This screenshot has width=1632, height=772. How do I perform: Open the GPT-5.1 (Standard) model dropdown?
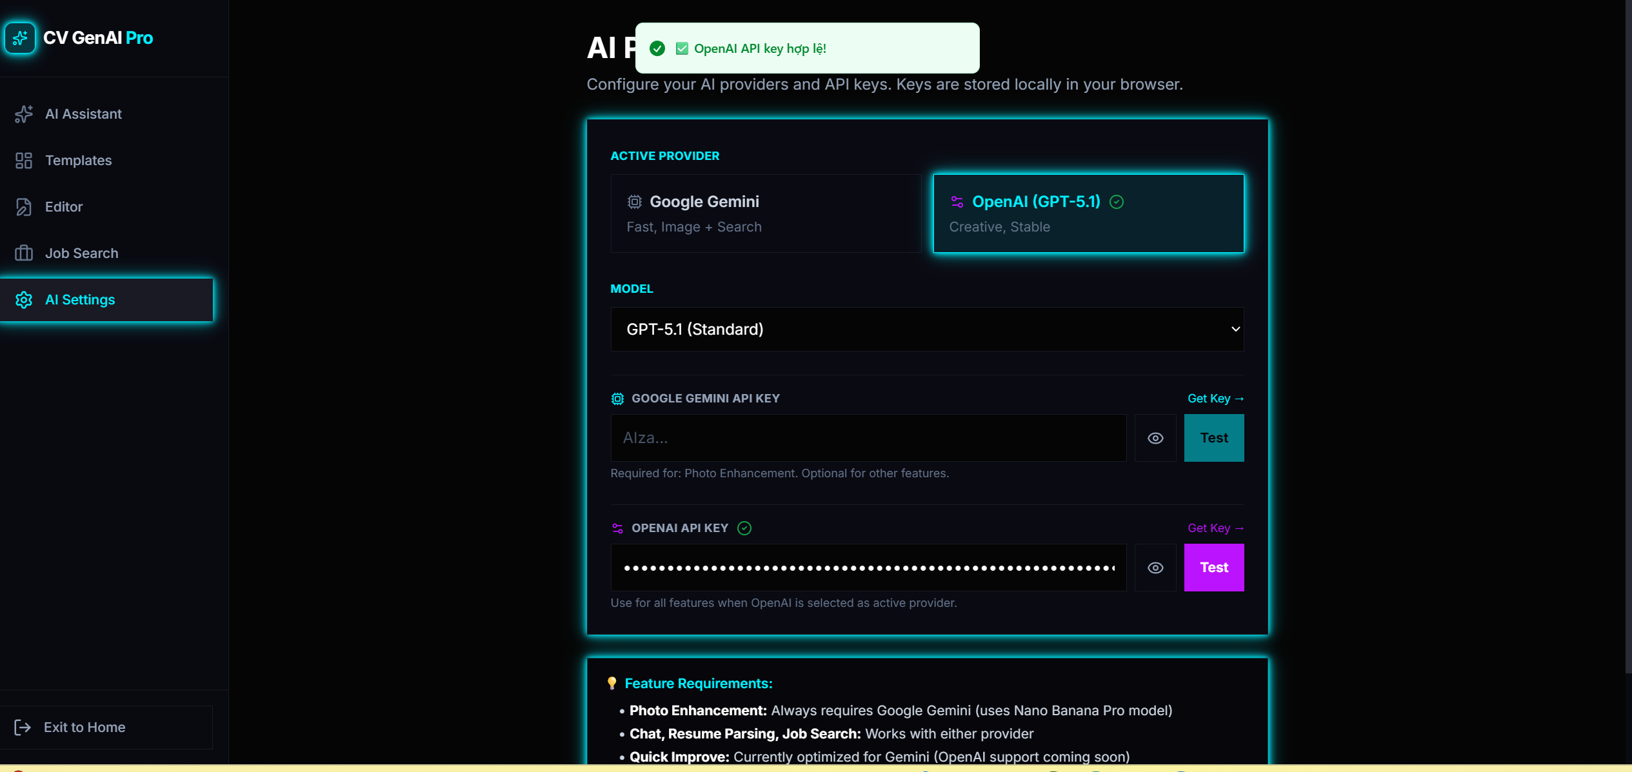tap(926, 330)
